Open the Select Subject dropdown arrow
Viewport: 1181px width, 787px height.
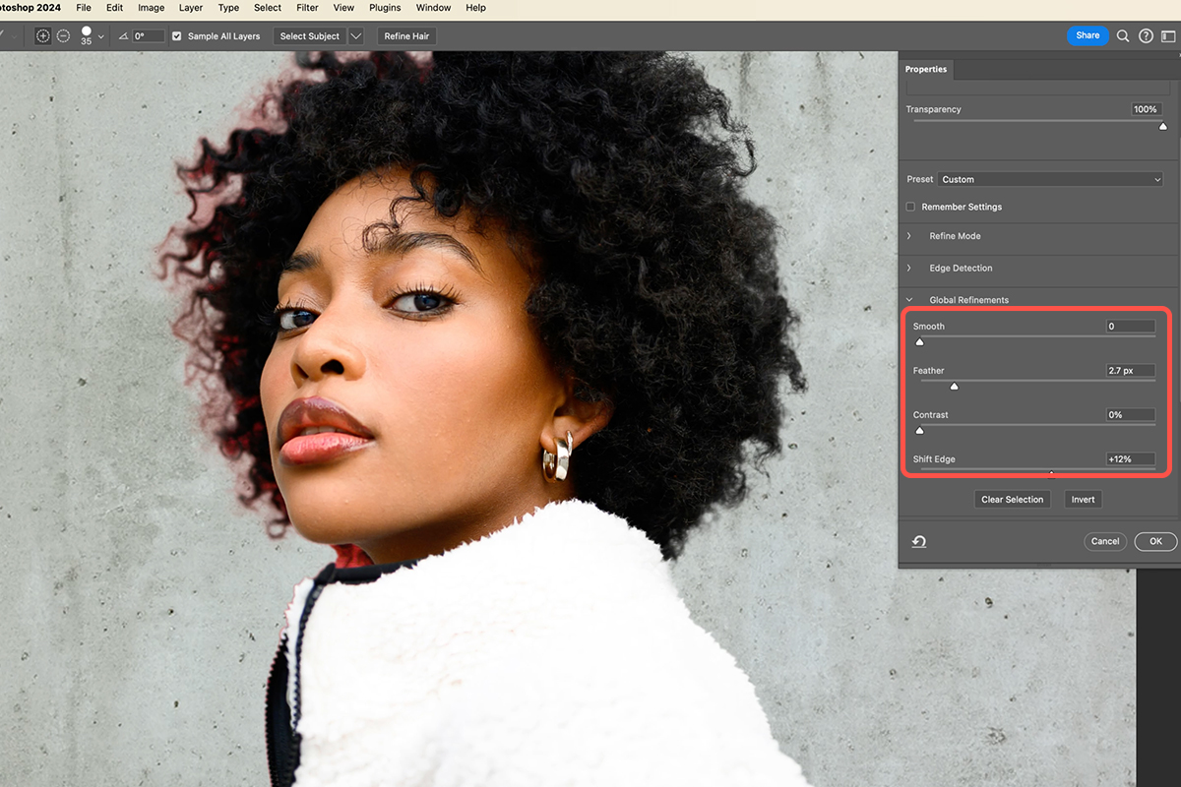pos(355,35)
